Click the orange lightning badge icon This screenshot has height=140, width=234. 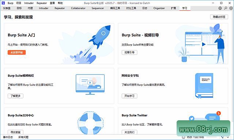219,113
